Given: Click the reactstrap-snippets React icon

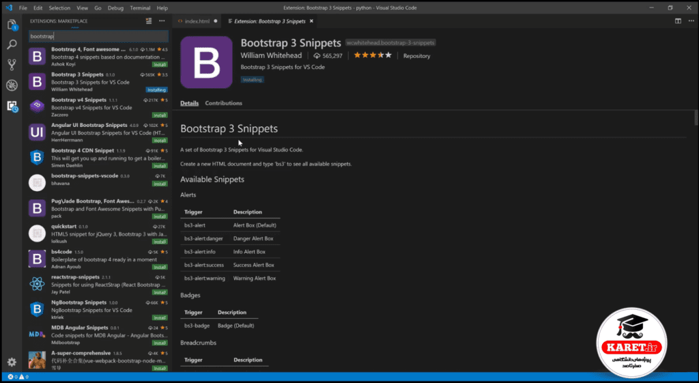Looking at the screenshot, I should pos(37,284).
